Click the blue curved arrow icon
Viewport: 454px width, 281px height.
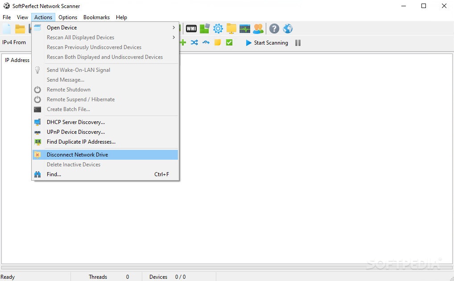206,43
